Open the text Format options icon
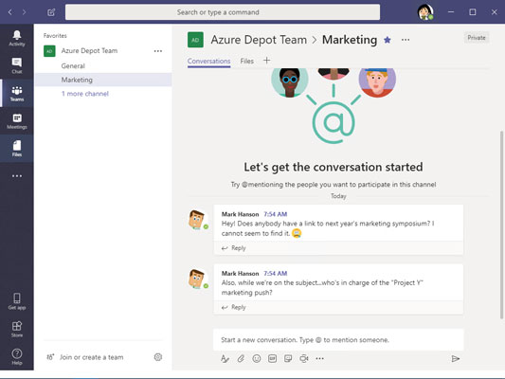 click(x=225, y=358)
